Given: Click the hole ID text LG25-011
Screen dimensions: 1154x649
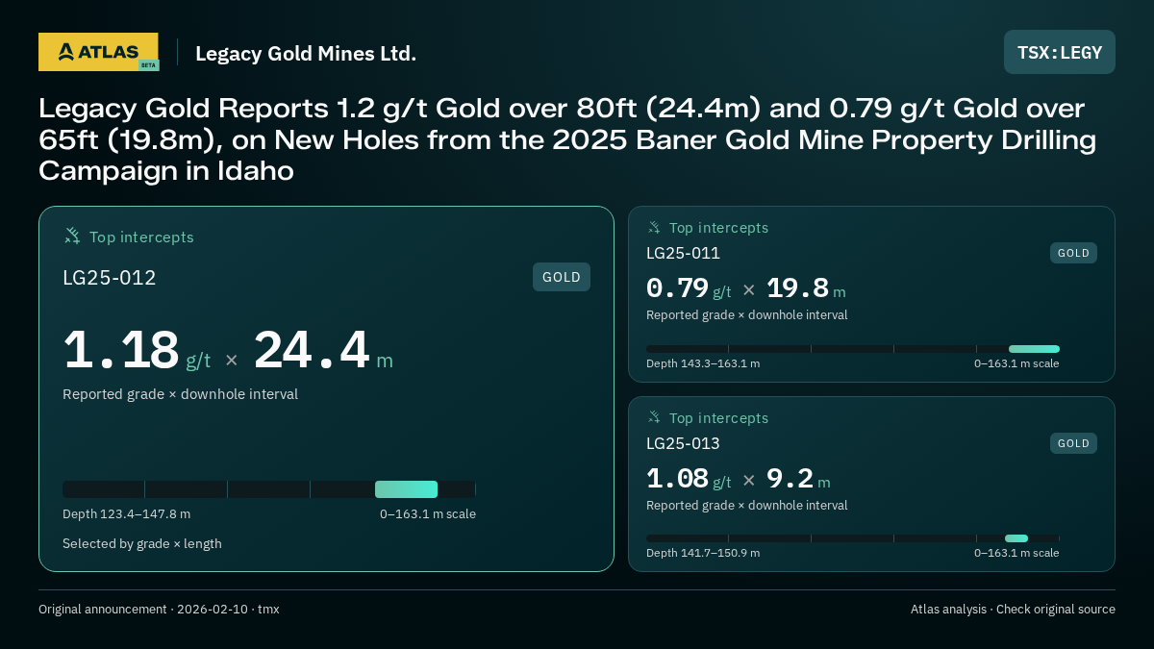Looking at the screenshot, I should pos(683,253).
